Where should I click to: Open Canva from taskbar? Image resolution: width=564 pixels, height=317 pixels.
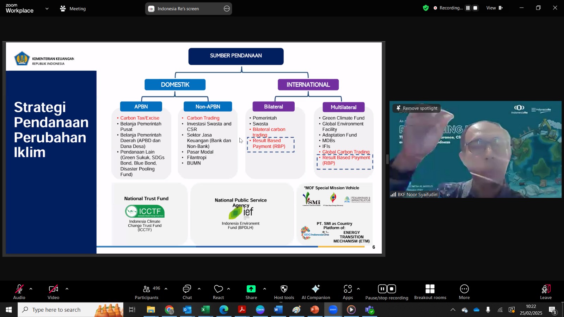click(260, 310)
